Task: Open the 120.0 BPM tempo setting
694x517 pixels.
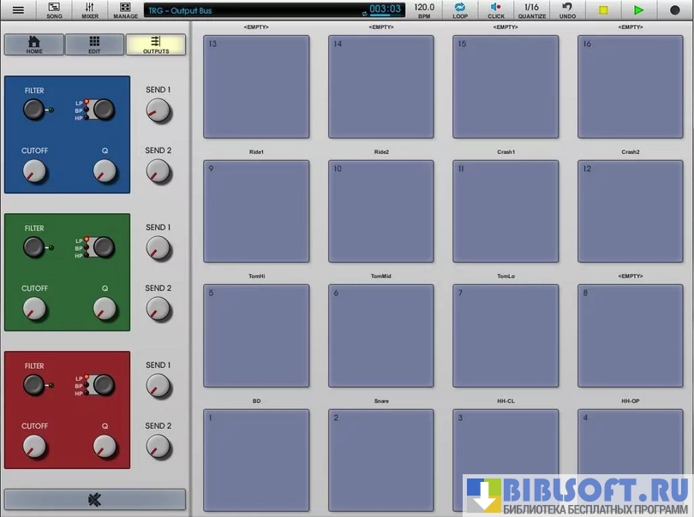Action: click(424, 10)
